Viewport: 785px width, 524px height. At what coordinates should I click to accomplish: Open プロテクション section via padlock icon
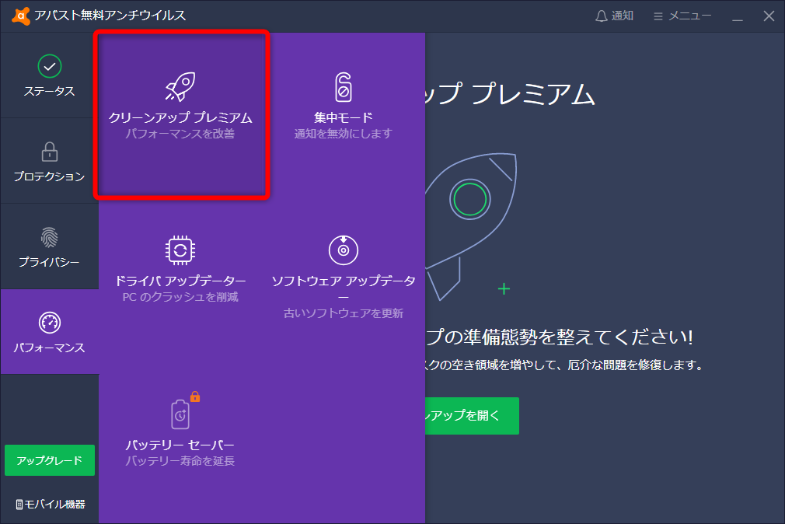(49, 153)
